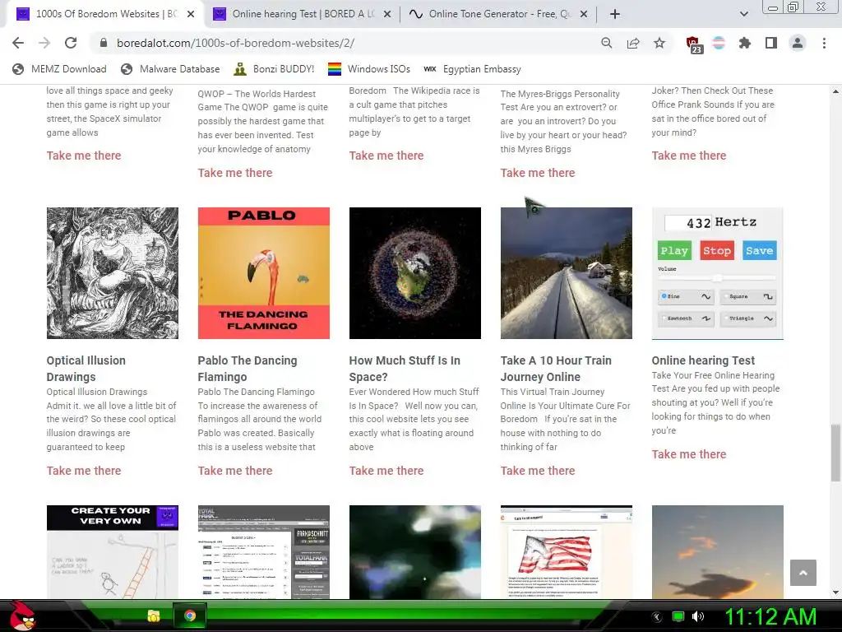842x632 pixels.
Task: Click the page vertical scrollbar thumb
Action: pos(835,453)
